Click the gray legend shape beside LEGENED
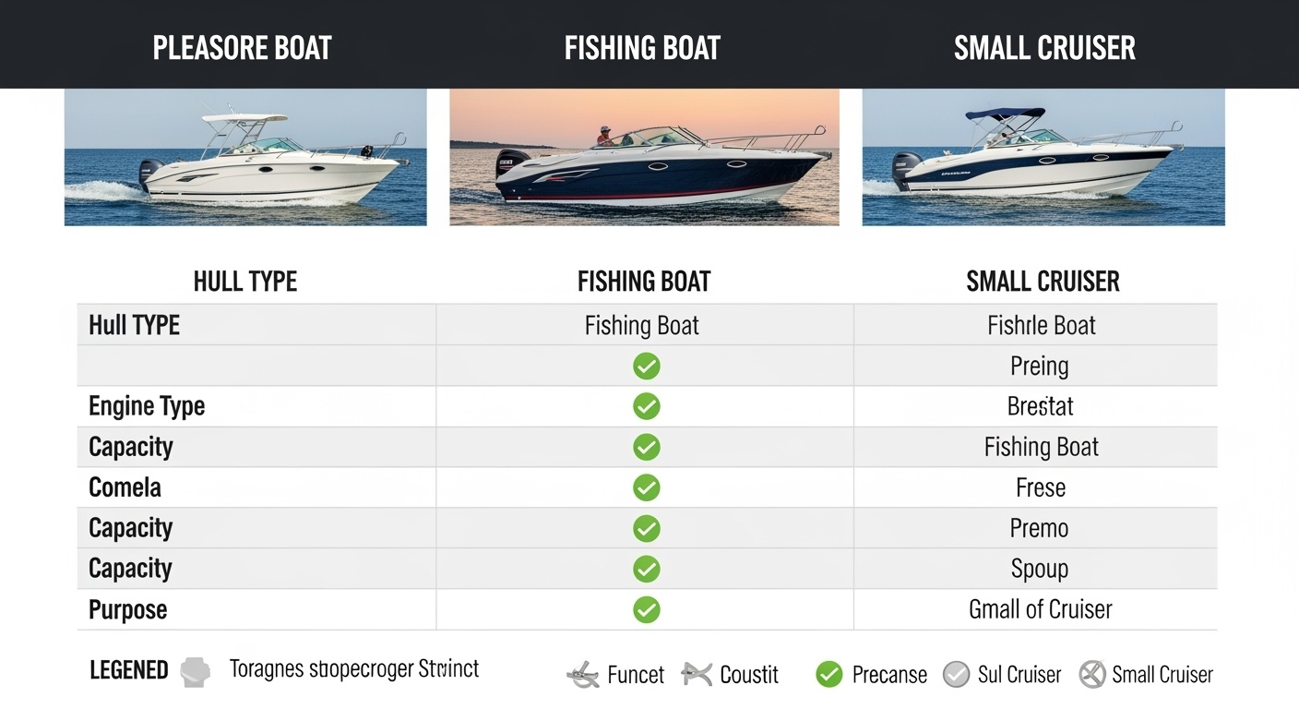Viewport: 1299px width, 709px height. pyautogui.click(x=196, y=670)
